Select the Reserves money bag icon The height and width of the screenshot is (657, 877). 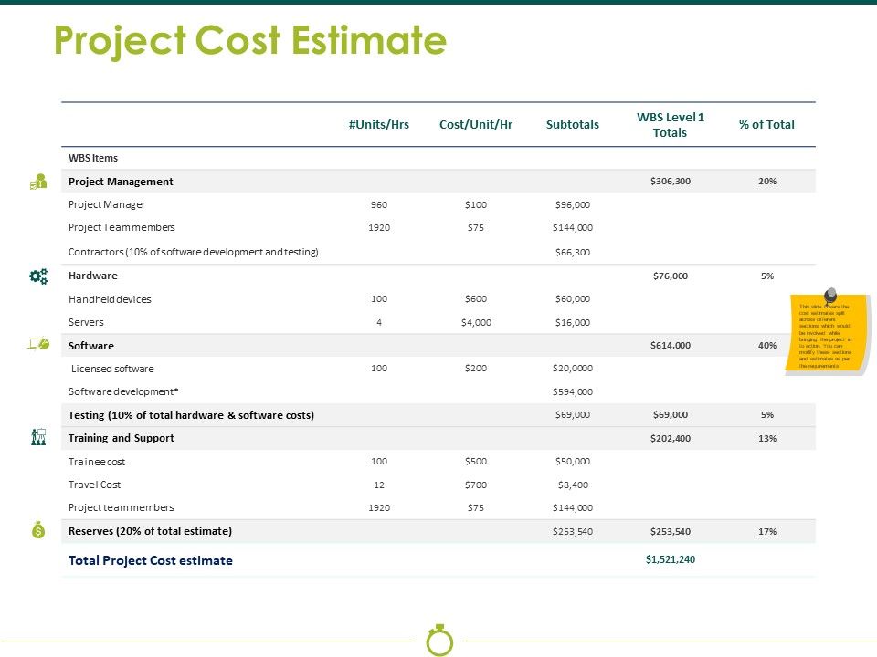click(37, 531)
